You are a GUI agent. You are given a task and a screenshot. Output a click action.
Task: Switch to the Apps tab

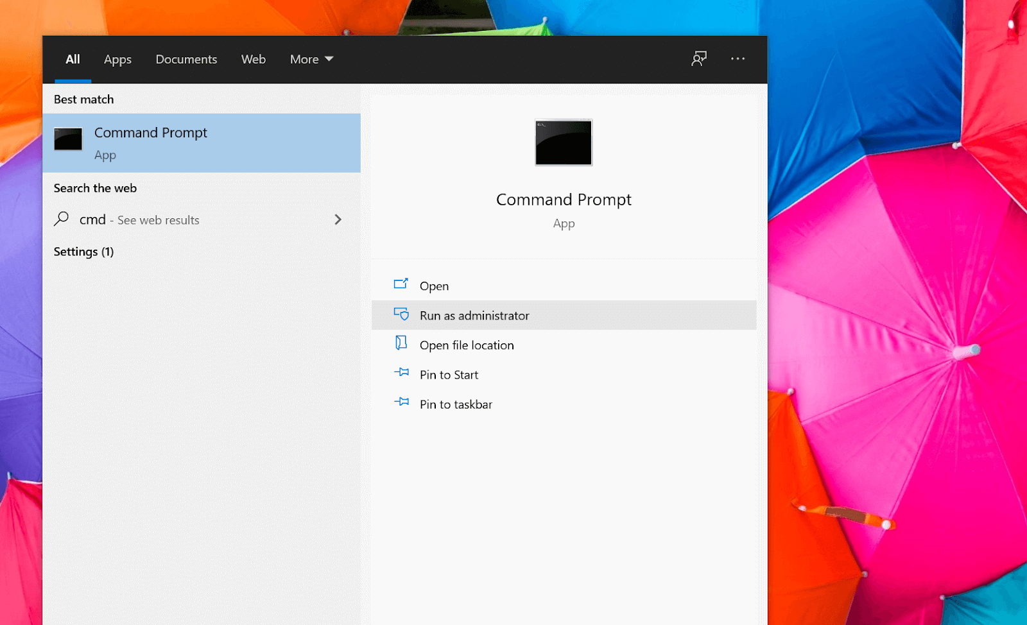click(117, 59)
